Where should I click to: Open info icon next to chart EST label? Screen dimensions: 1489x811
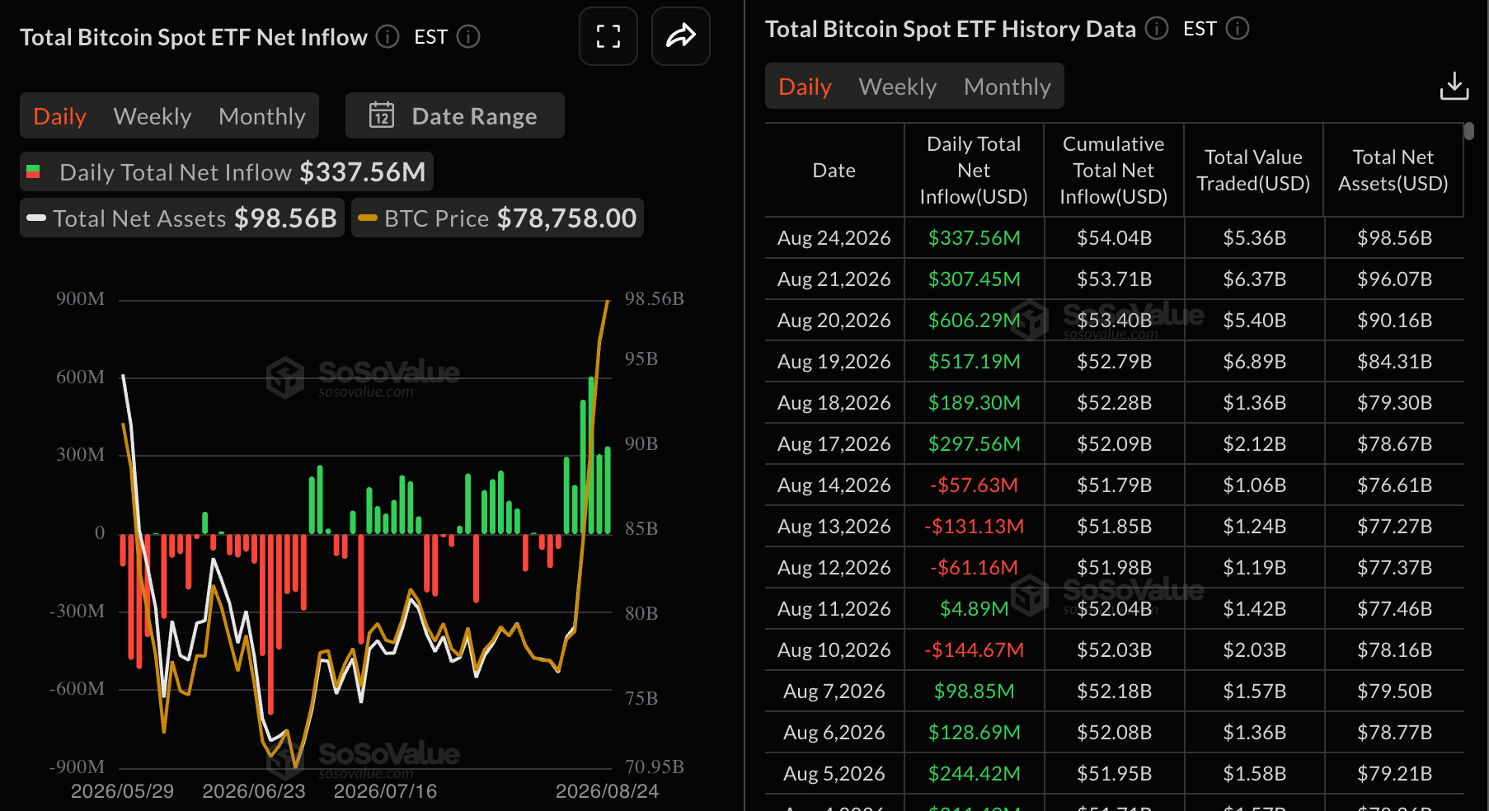click(468, 37)
